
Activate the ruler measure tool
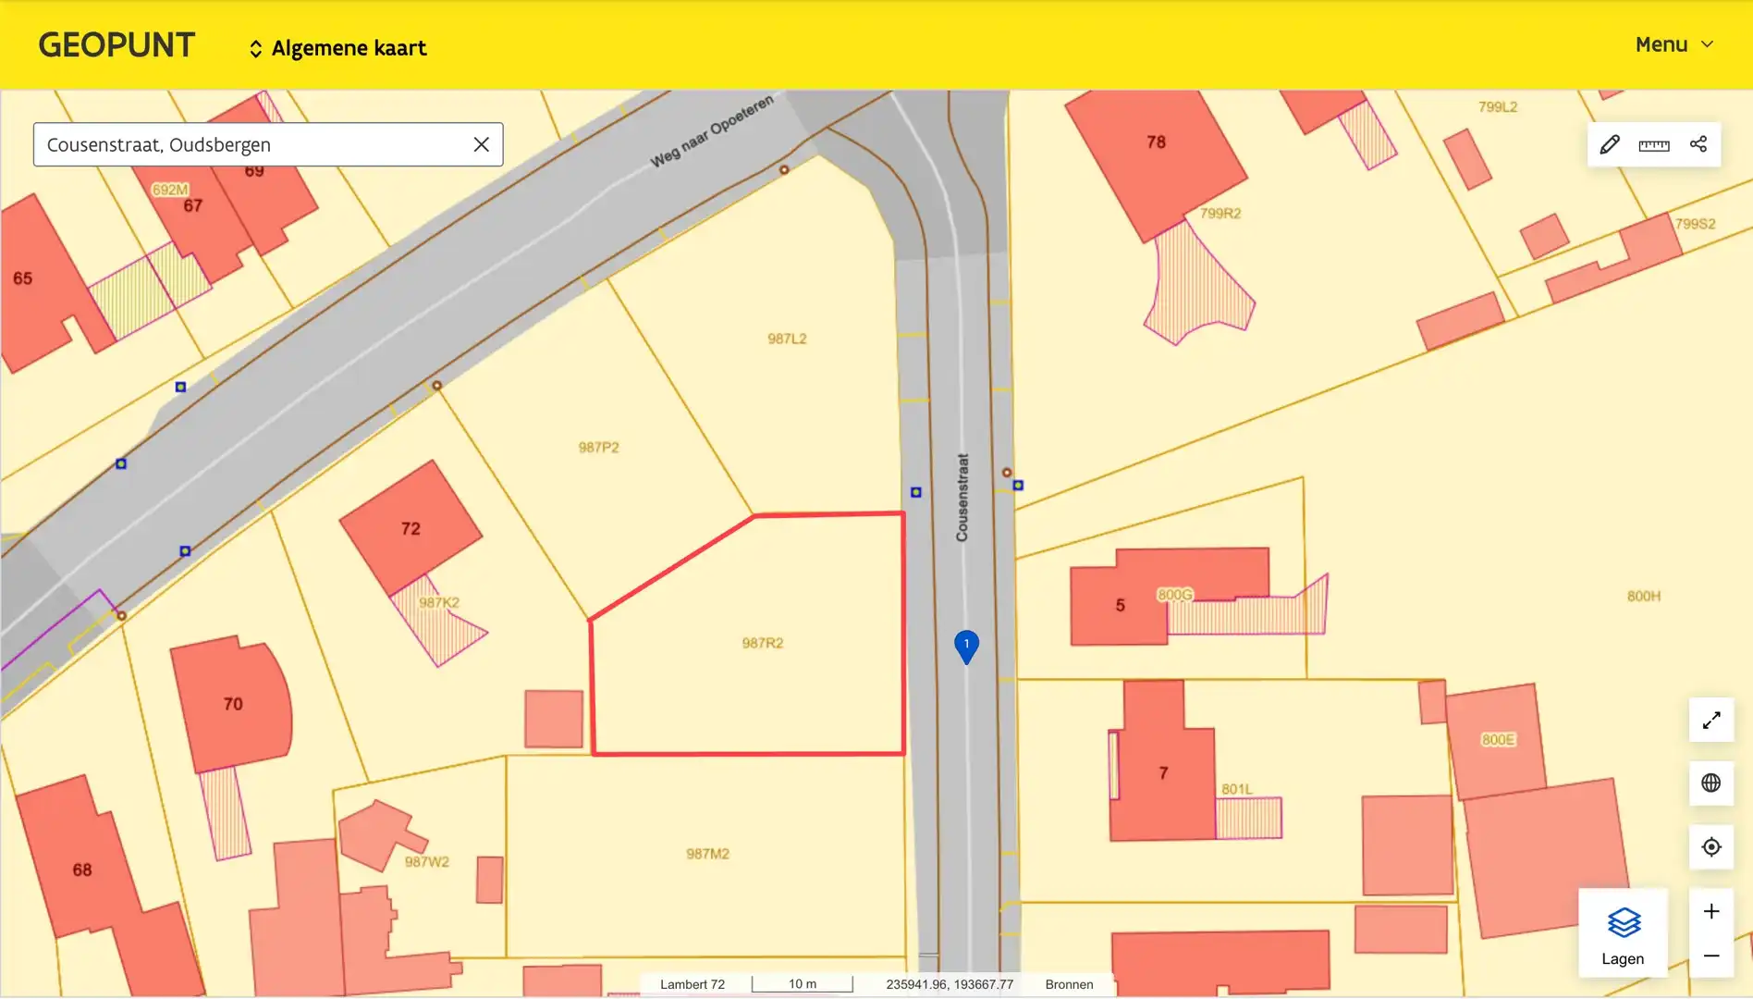click(1654, 144)
